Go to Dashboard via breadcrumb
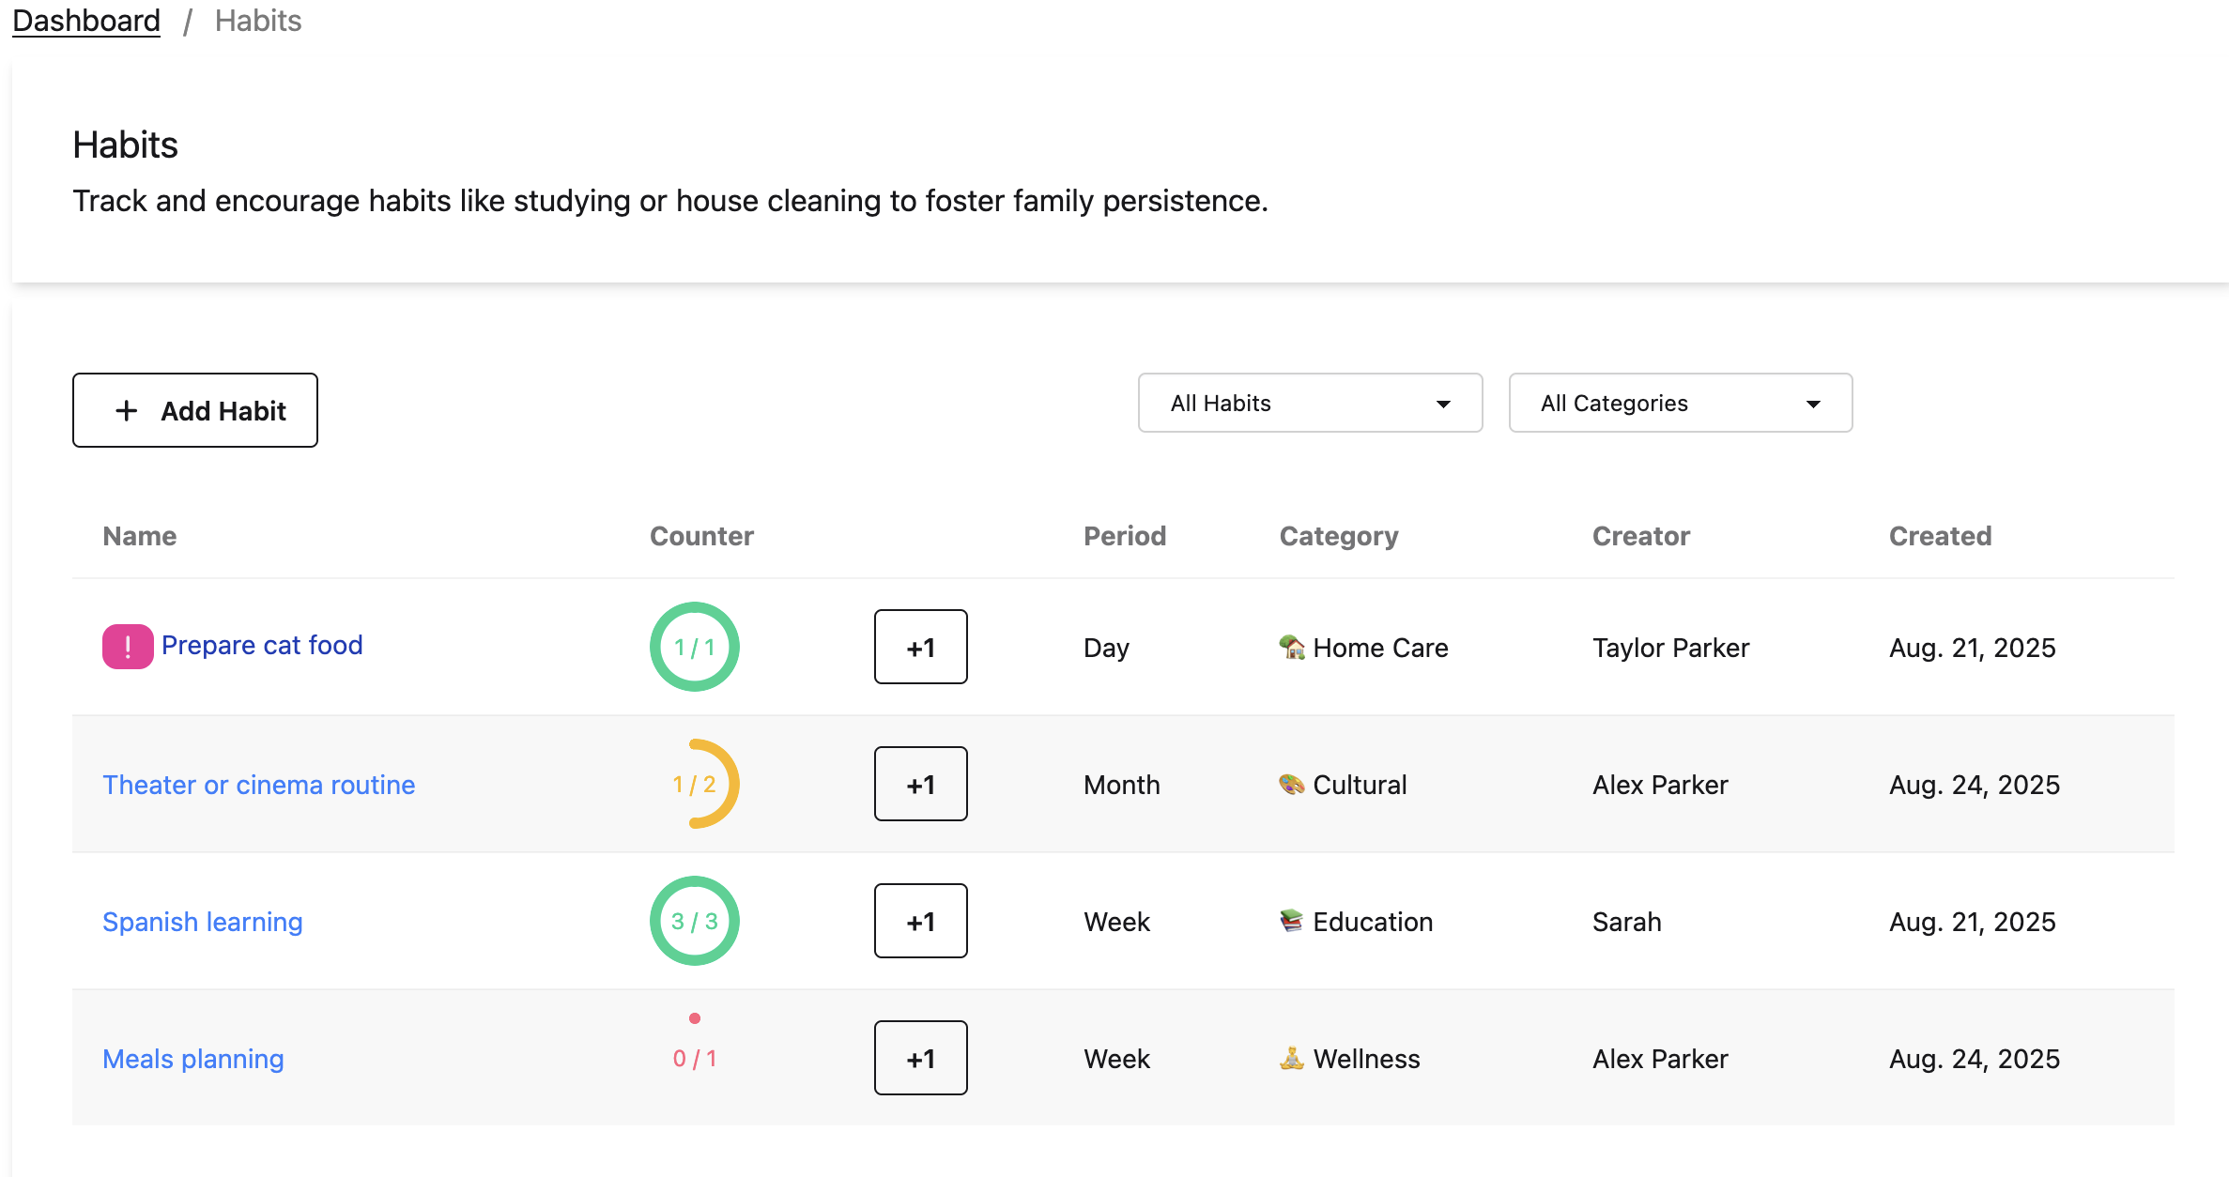Screen dimensions: 2229x1177 click(86, 21)
